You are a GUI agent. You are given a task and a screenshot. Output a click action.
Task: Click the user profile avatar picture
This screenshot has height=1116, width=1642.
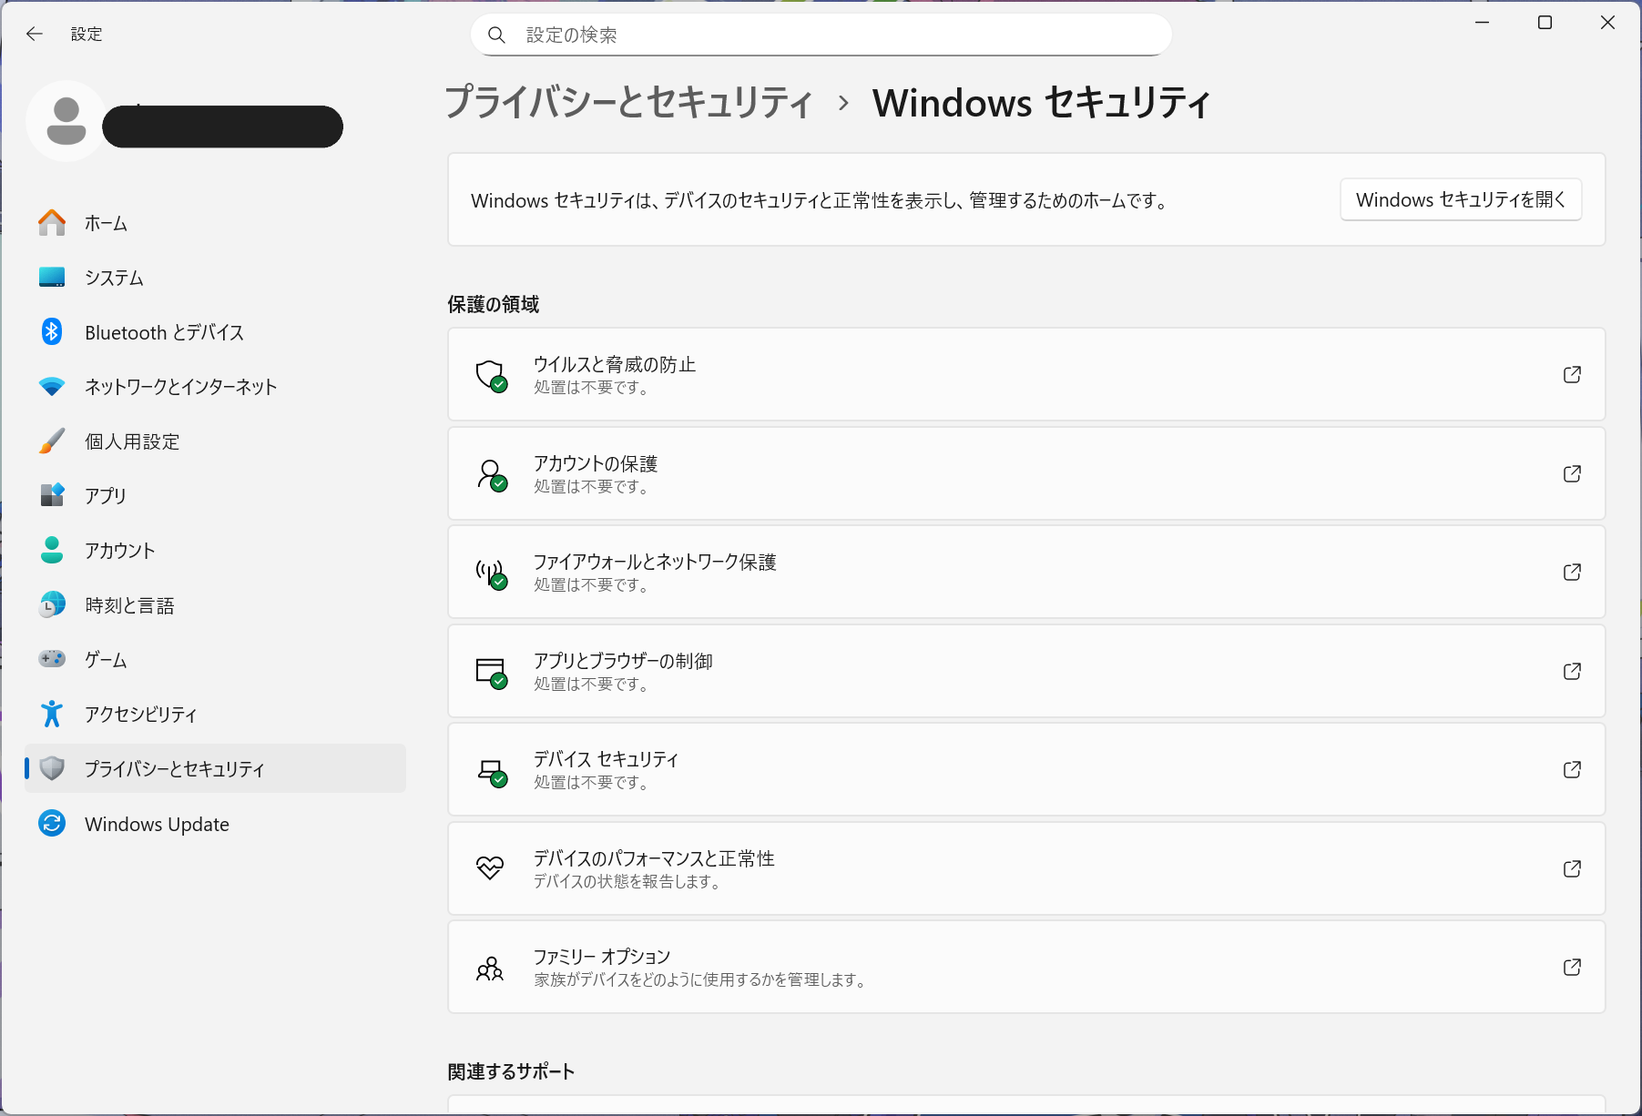(66, 121)
